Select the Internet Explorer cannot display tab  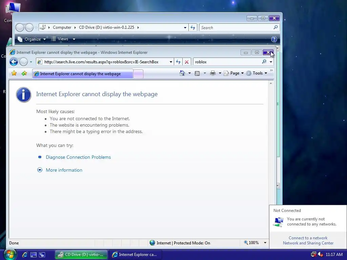[x=83, y=74]
